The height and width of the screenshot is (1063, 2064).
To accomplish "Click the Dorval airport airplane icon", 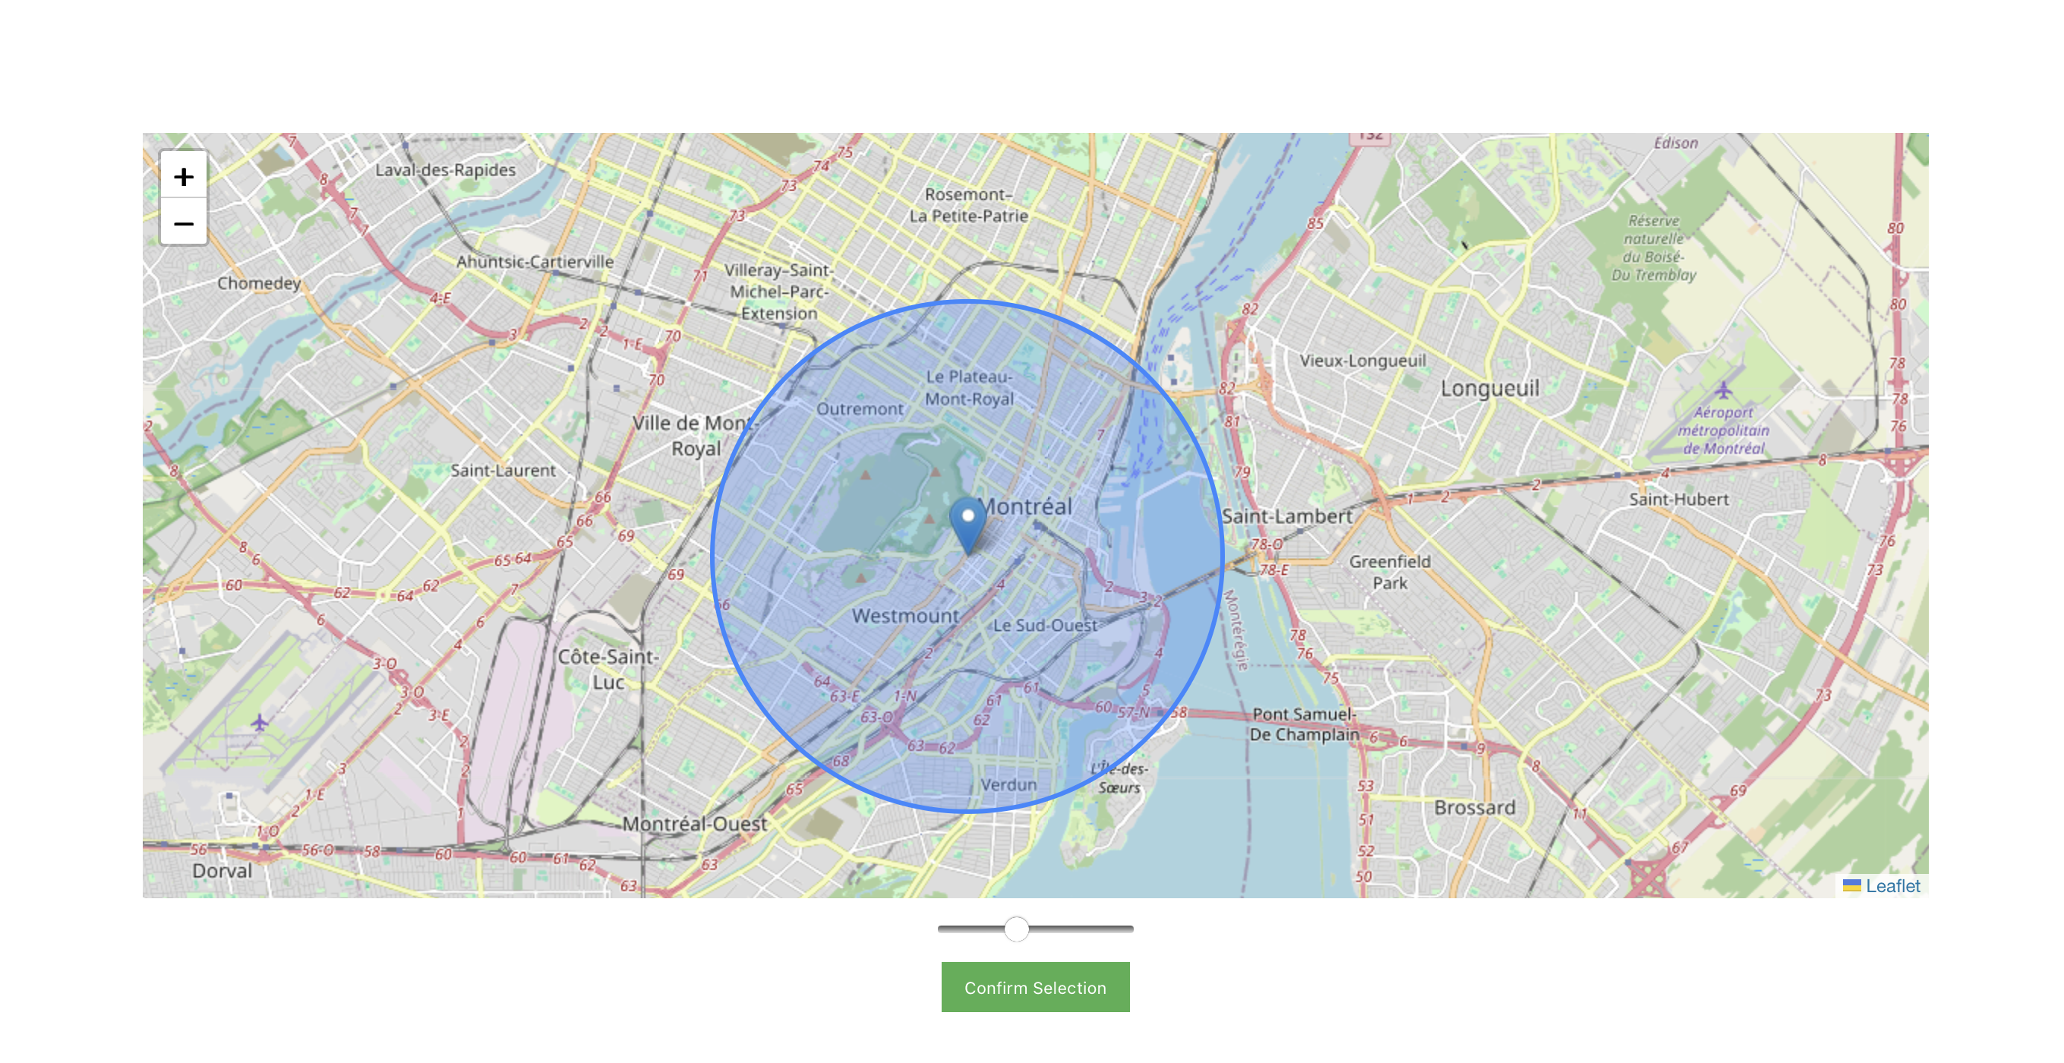I will coord(259,723).
